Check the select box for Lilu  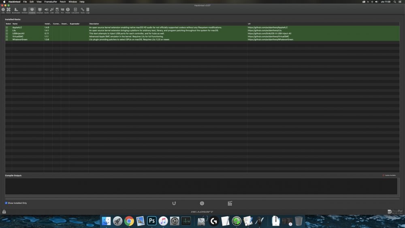pos(7,30)
